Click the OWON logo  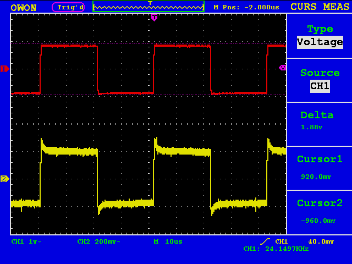point(24,8)
